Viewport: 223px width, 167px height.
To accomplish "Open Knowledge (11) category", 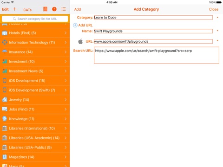I will coord(35,119).
